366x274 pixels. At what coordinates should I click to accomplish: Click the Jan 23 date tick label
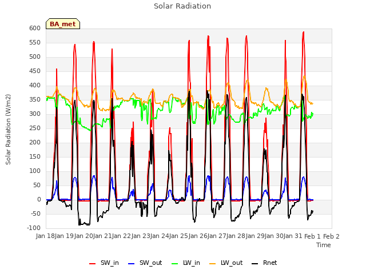(141, 236)
